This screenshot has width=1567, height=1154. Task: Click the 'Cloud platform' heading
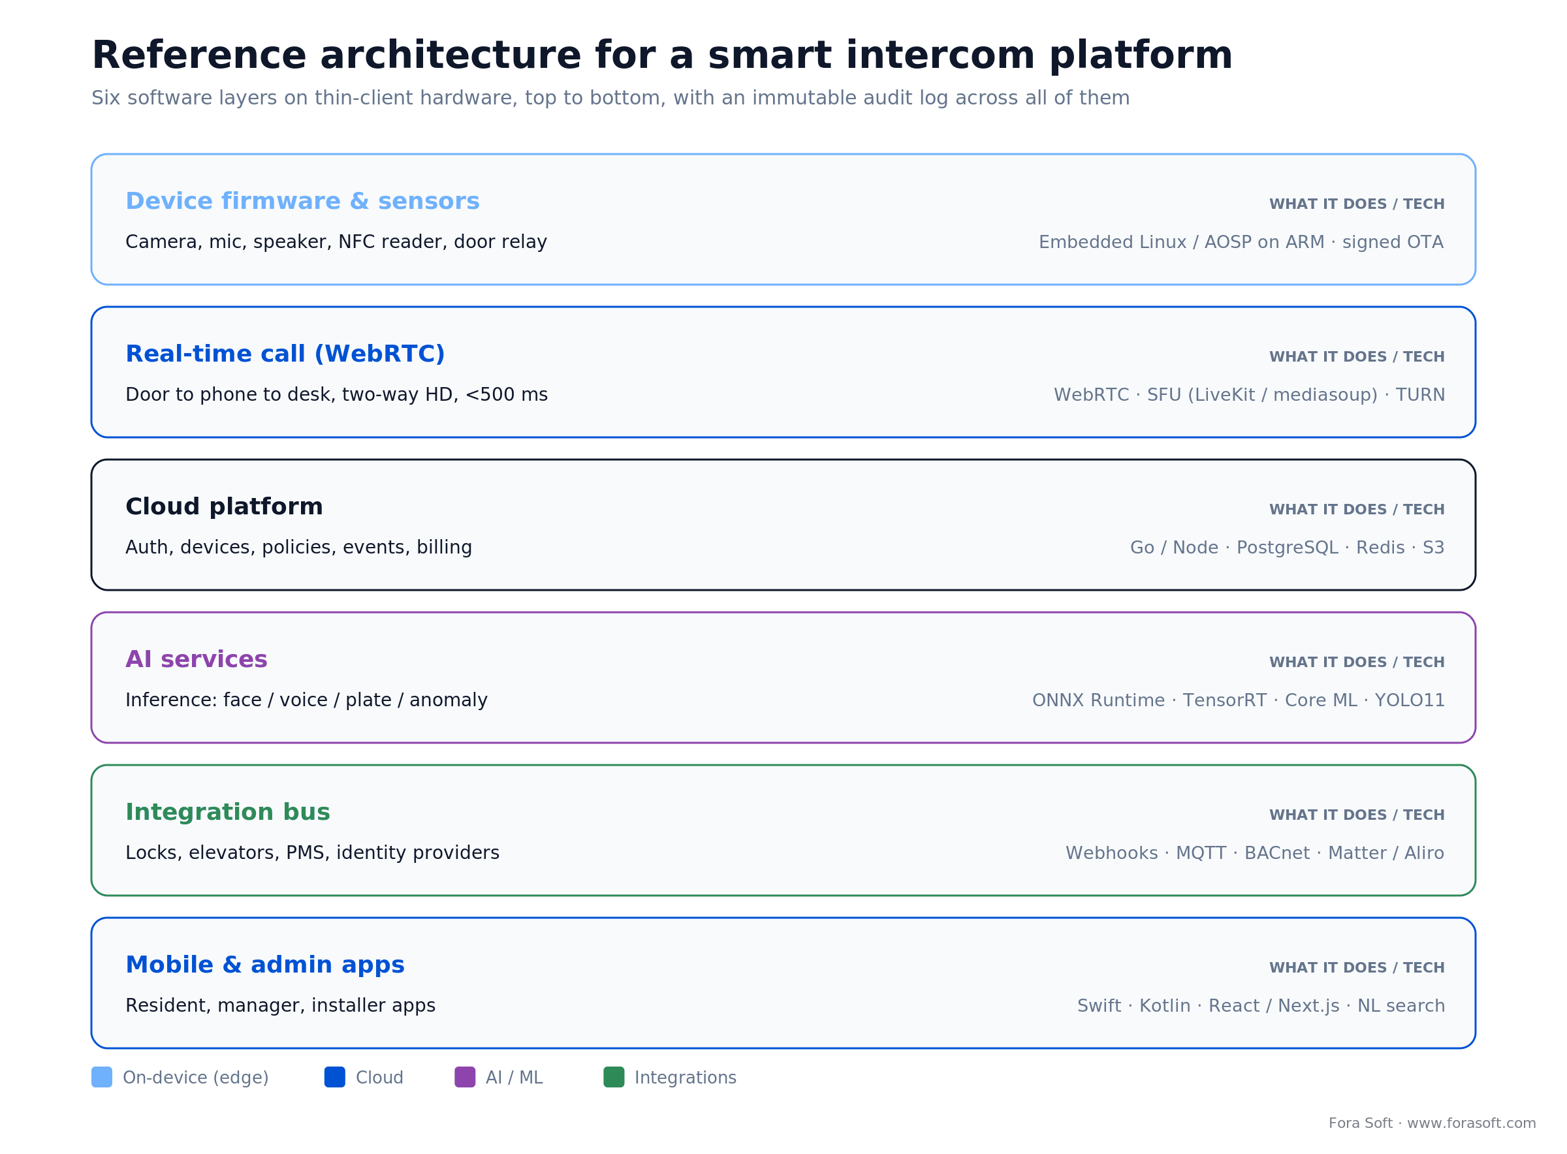coord(224,507)
